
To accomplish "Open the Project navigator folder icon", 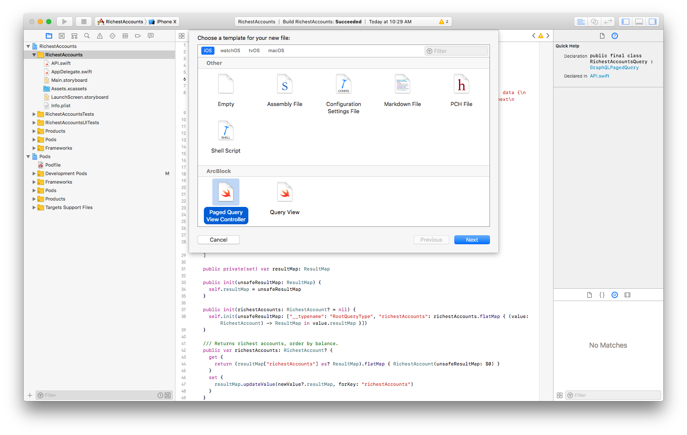I will [x=49, y=36].
